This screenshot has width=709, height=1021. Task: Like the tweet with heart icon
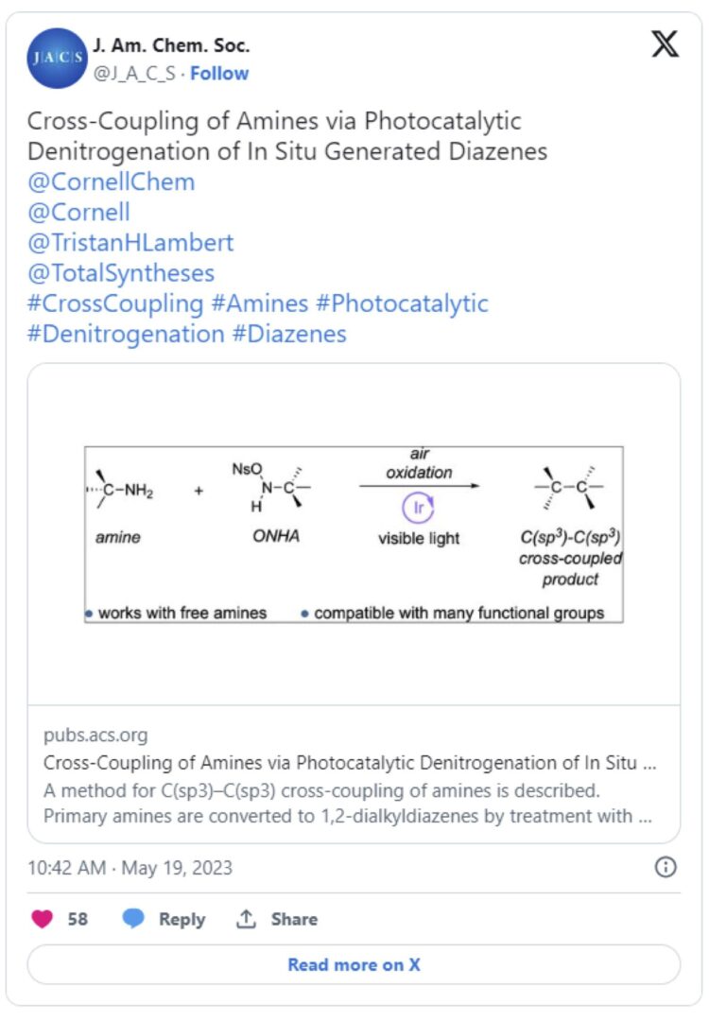coord(43,919)
